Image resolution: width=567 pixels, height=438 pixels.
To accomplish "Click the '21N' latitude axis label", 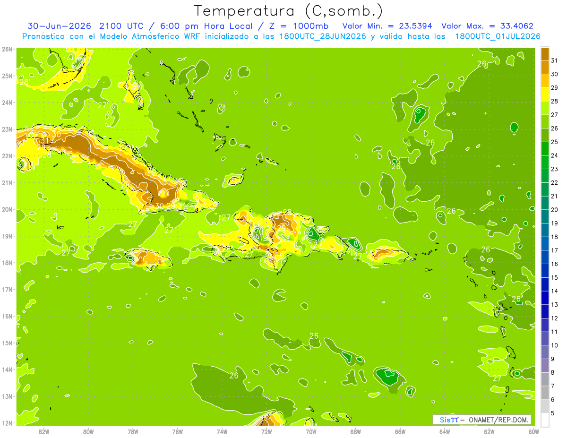I will (7, 182).
